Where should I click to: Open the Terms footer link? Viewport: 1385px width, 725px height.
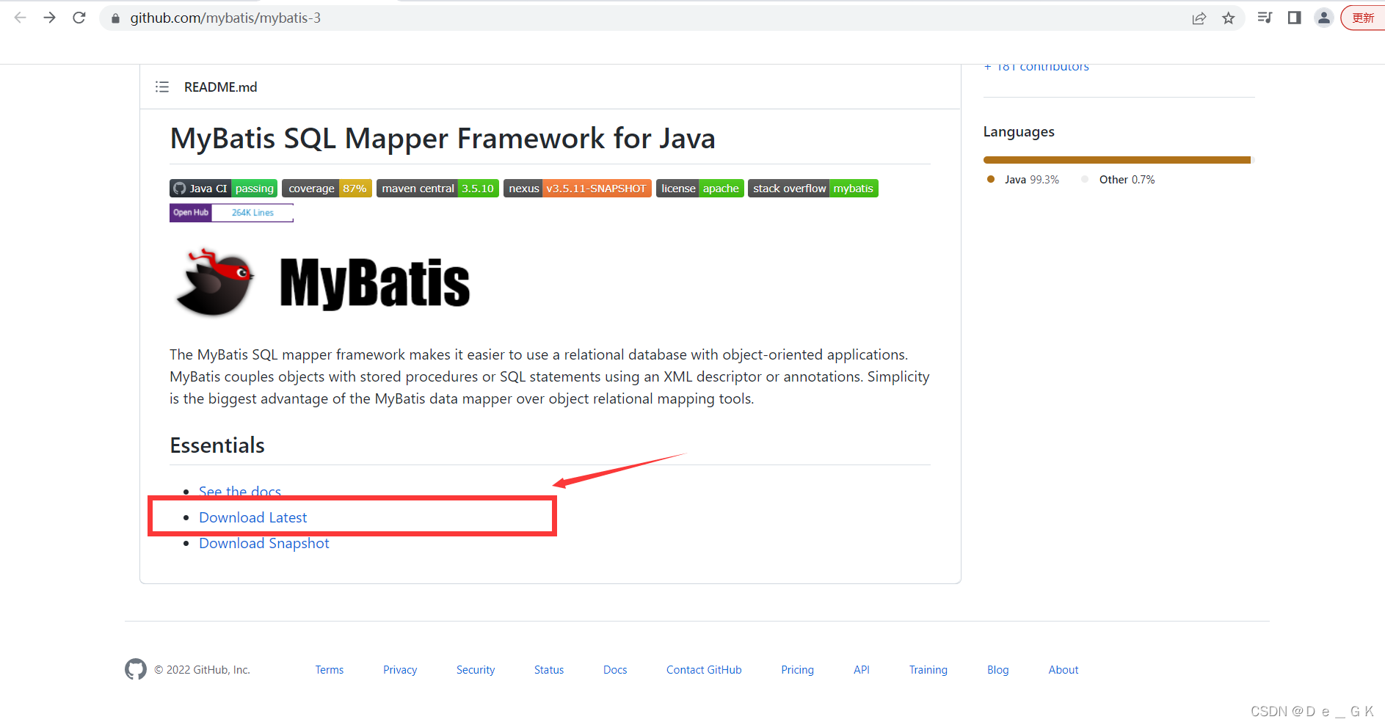point(330,670)
